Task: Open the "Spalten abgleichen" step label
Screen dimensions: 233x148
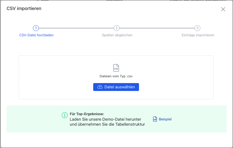Action: (117, 35)
